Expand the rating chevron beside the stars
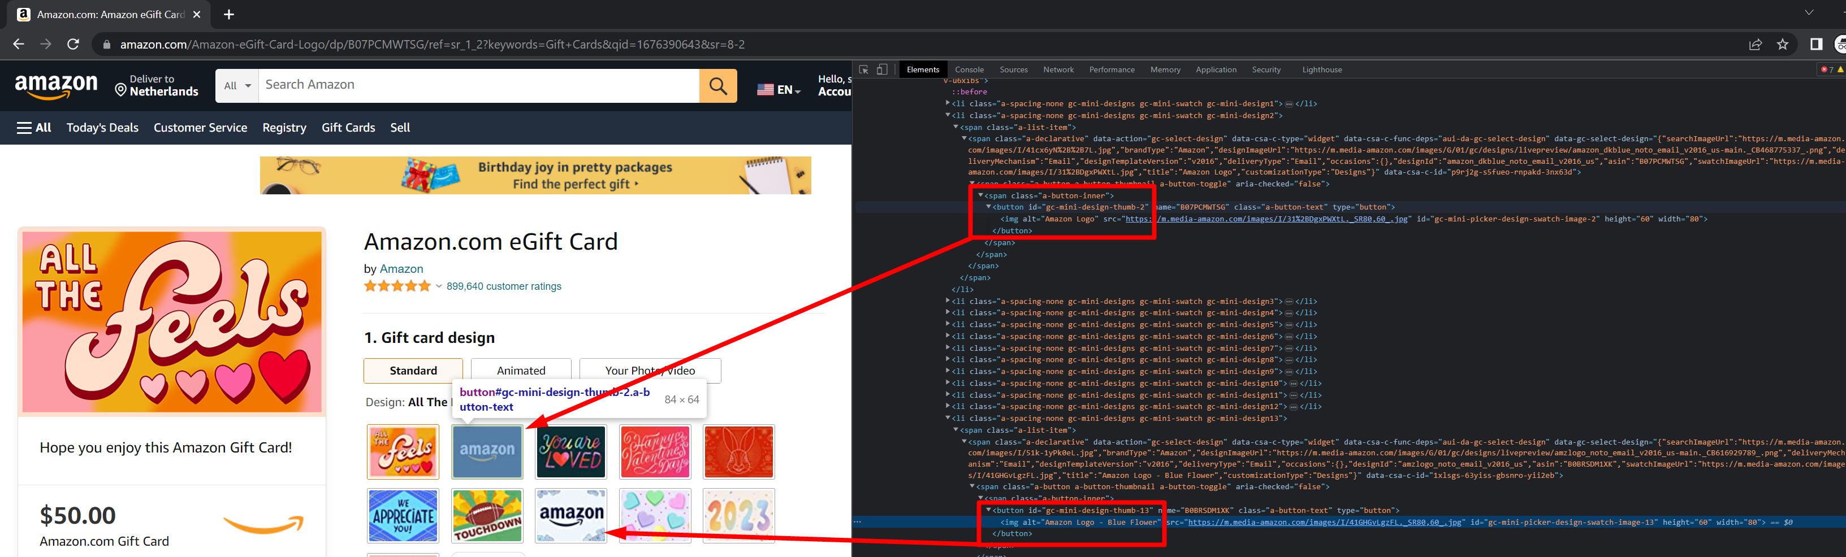The width and height of the screenshot is (1846, 557). (x=439, y=286)
